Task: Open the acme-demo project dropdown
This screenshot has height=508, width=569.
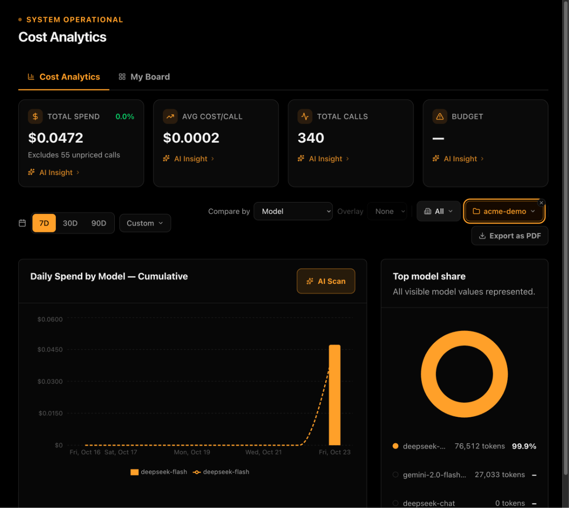Action: [504, 211]
